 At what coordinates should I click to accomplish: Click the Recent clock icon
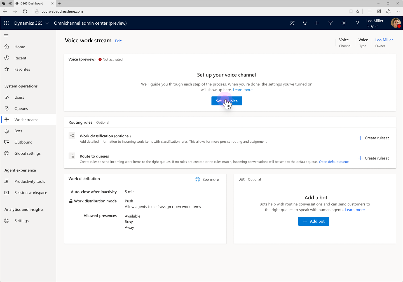coord(7,58)
